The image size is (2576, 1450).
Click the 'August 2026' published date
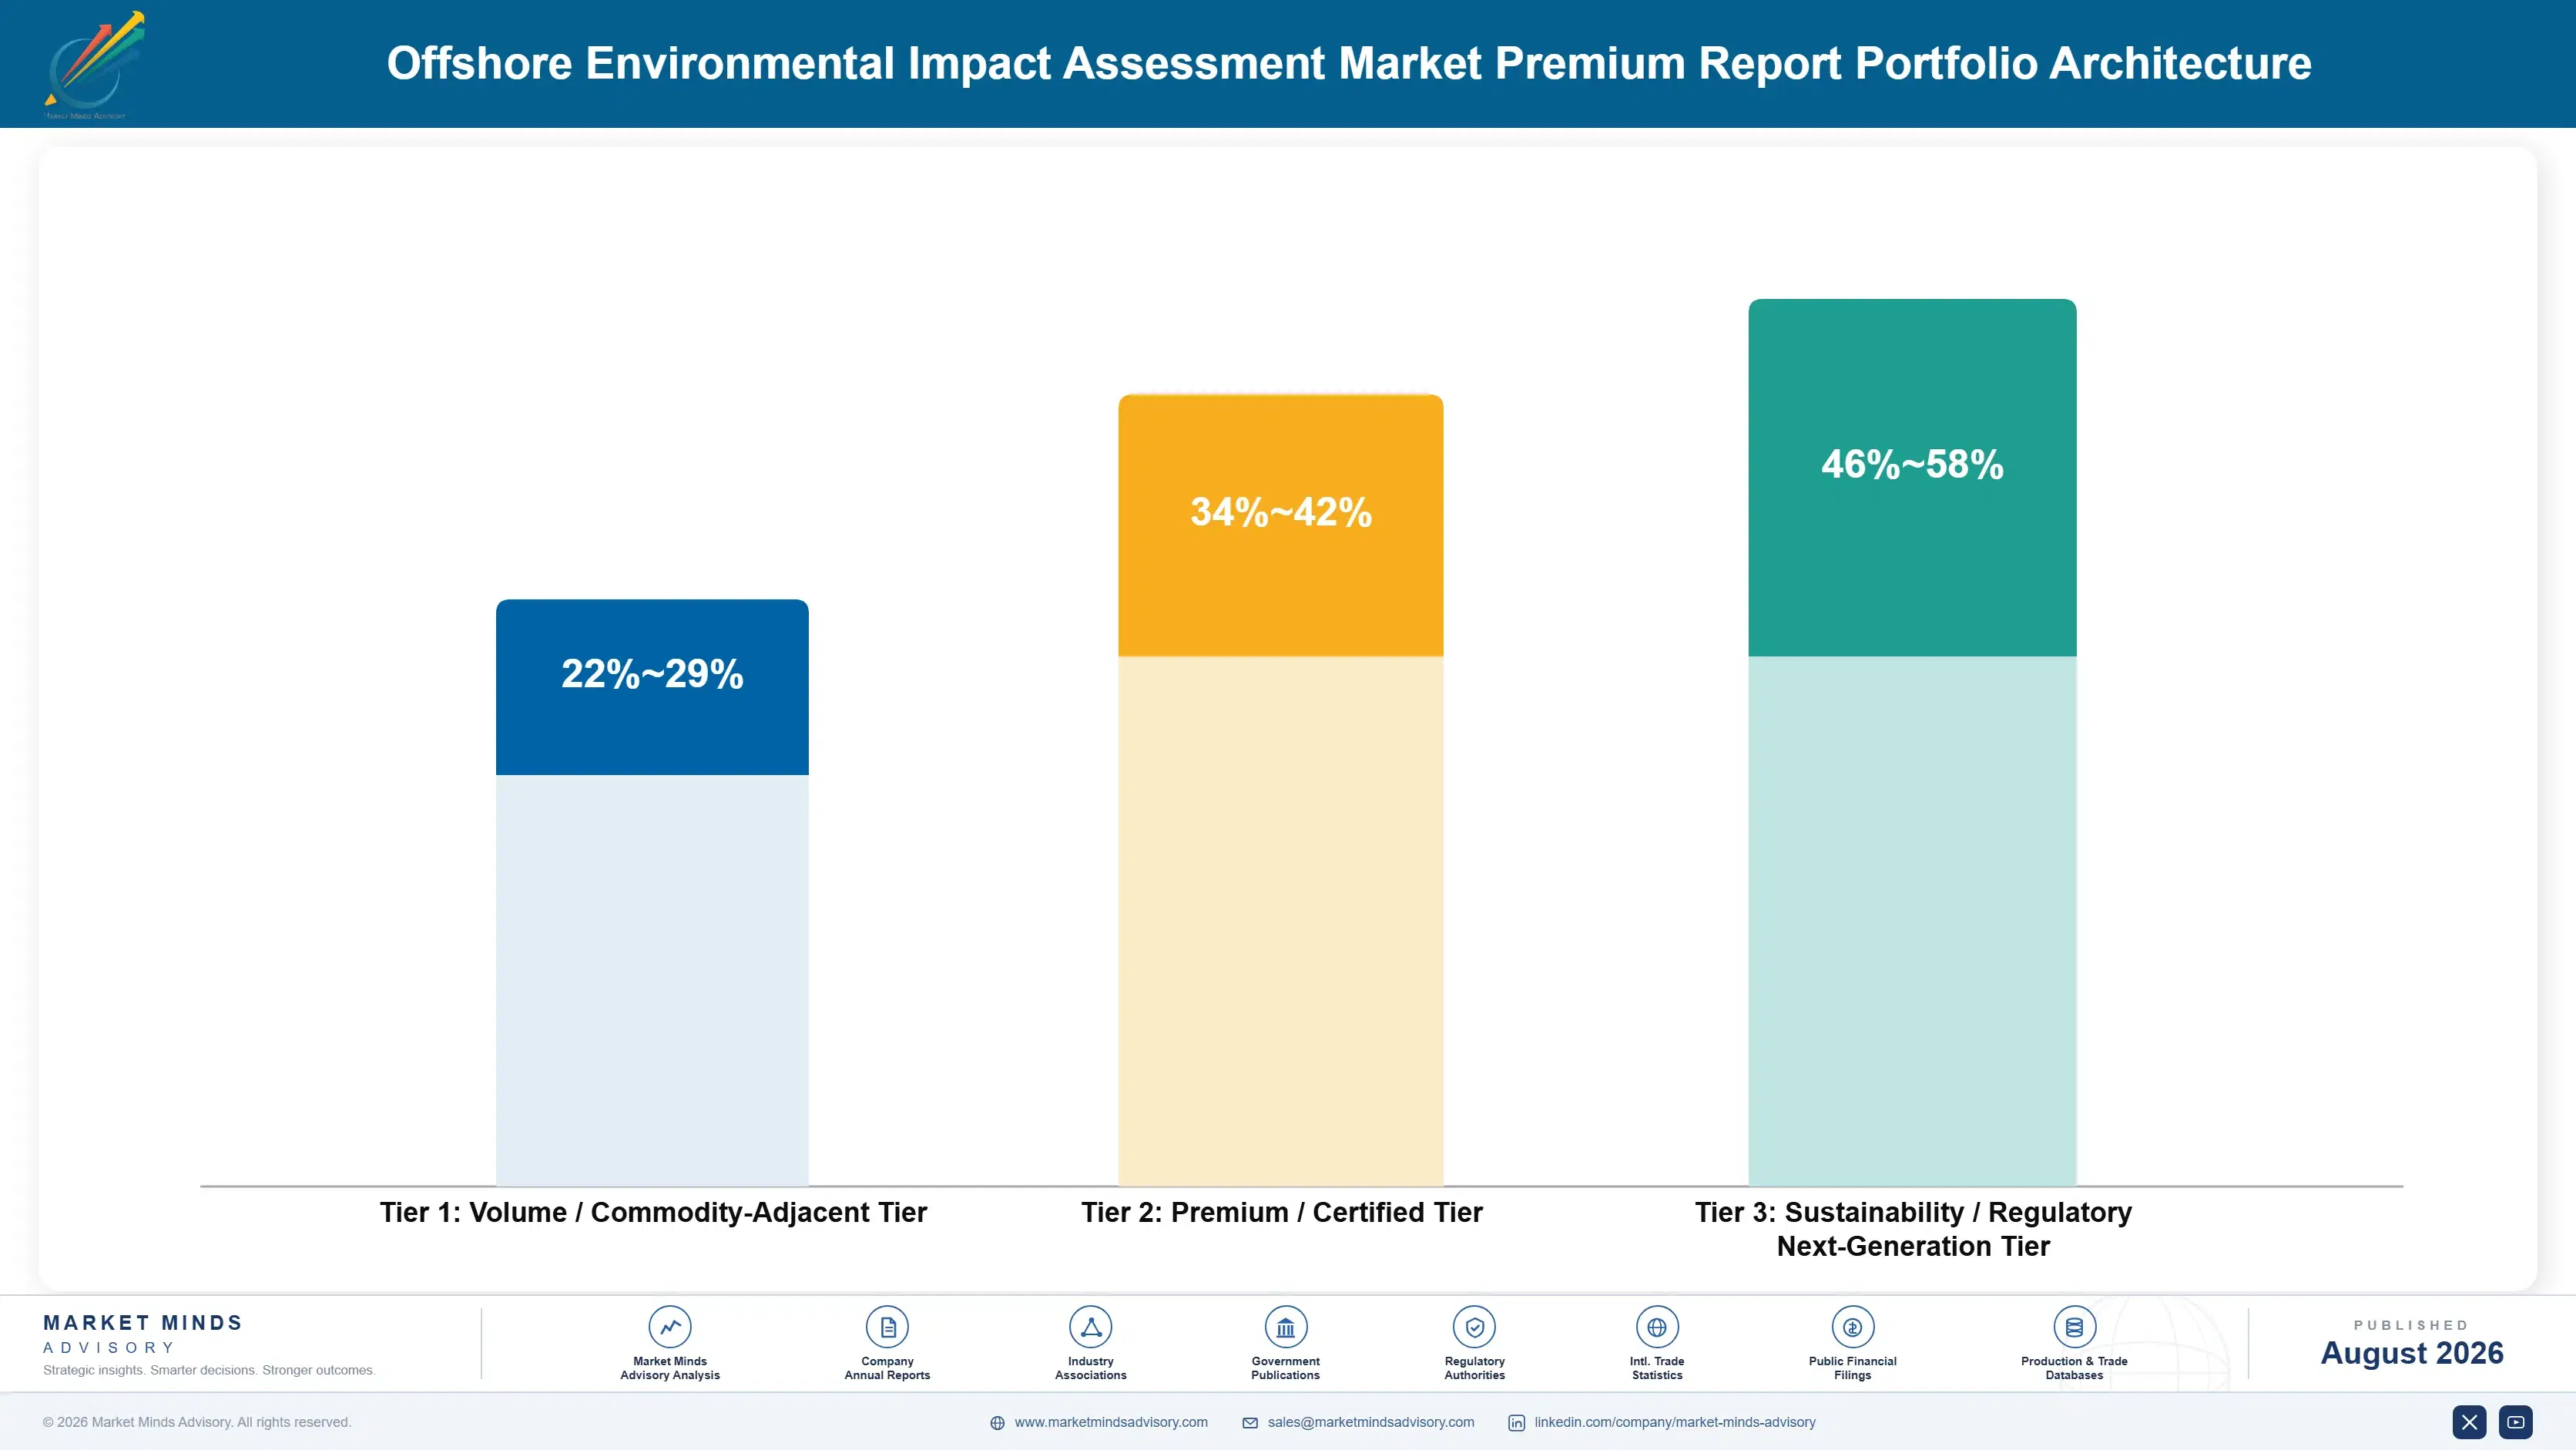click(2412, 1353)
